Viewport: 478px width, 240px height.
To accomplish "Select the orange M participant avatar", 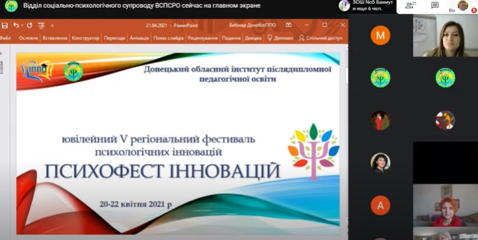I will [x=380, y=36].
